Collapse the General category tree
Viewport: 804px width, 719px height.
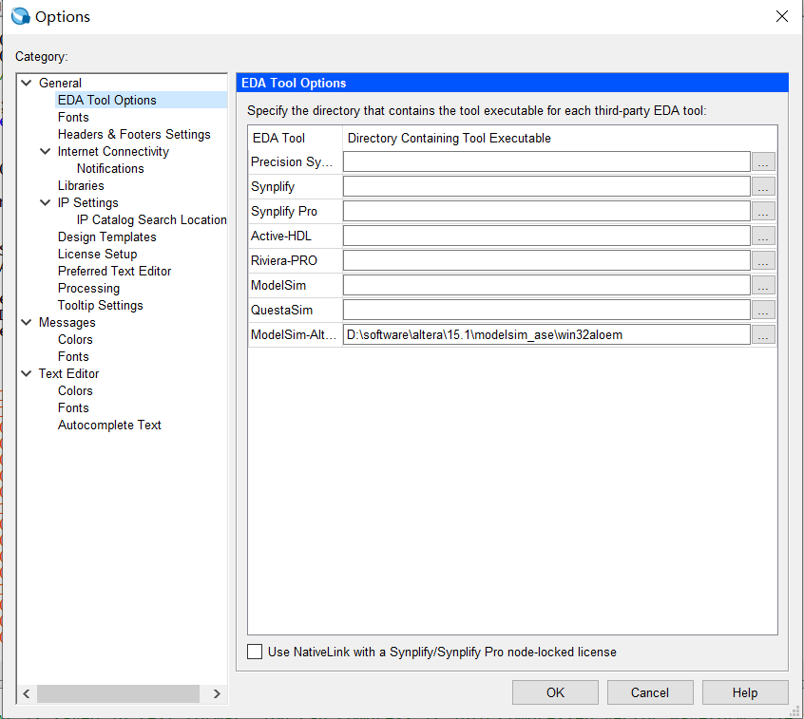point(27,83)
